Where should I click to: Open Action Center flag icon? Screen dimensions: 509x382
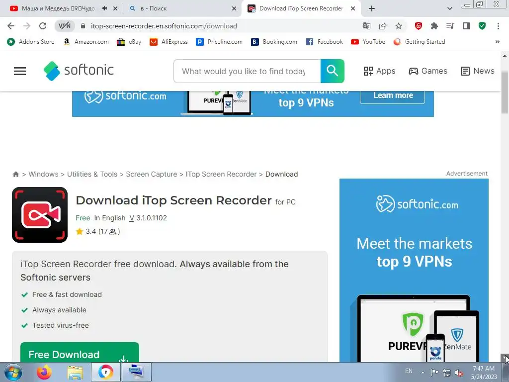click(x=434, y=372)
